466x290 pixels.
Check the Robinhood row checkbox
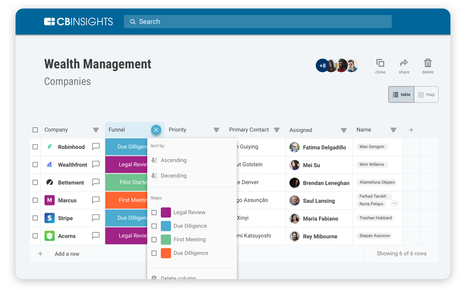(x=35, y=147)
